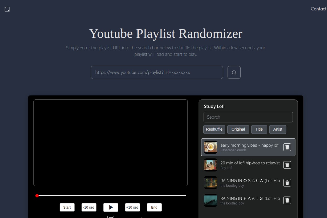The image size is (327, 218).
Task: Select 'RAINING IN OSAKA (Lofi Hip' title
Action: [250, 180]
